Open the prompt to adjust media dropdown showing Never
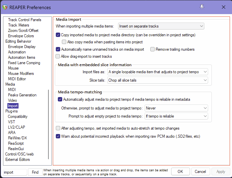This screenshot has width=232, height=178. pyautogui.click(x=176, y=108)
